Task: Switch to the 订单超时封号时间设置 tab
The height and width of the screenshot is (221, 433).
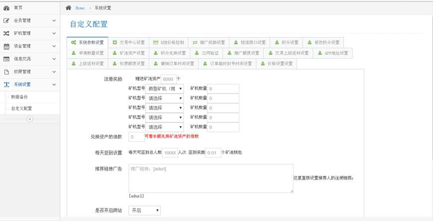Action: click(x=227, y=64)
